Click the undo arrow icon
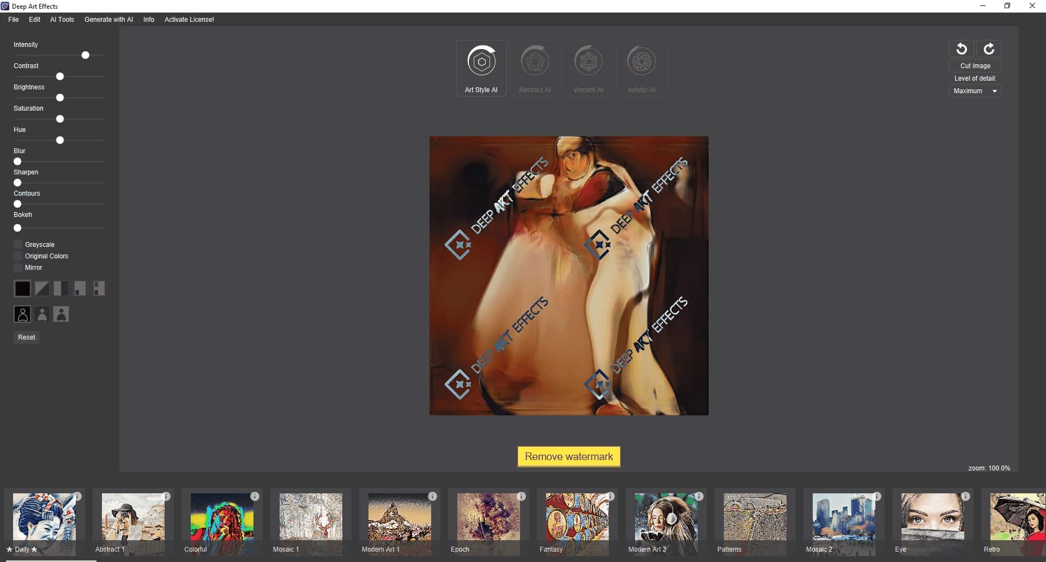The image size is (1046, 562). 962,49
